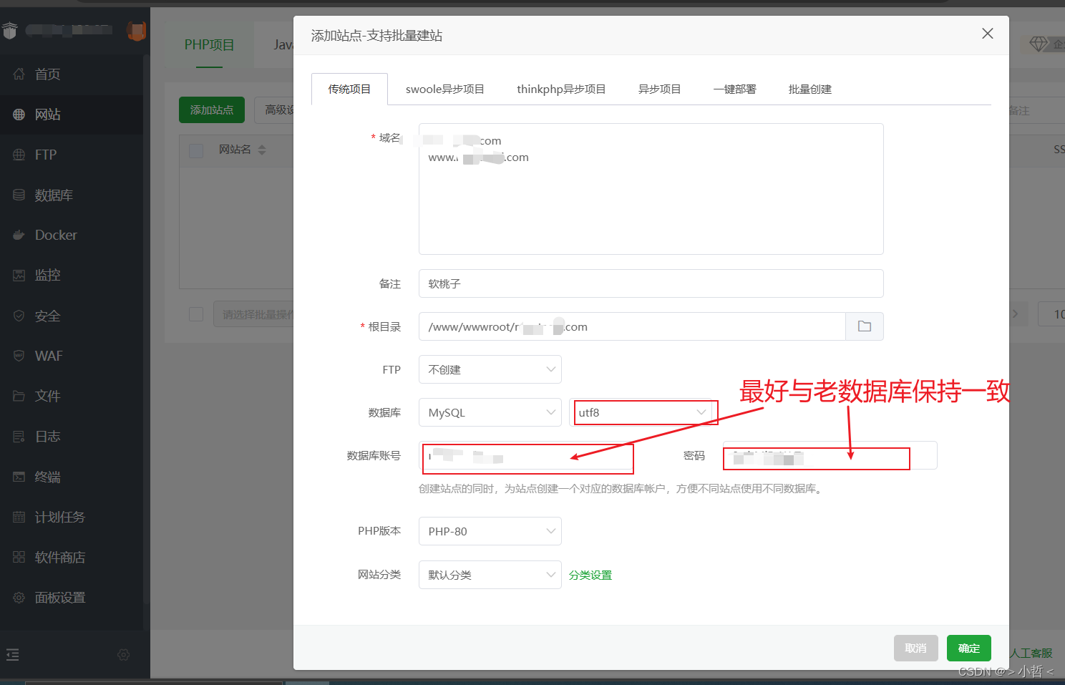Close the 添加站点 dialog
The image size is (1065, 685).
coord(988,34)
